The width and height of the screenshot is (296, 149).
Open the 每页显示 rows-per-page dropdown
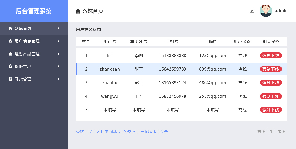(x=134, y=131)
